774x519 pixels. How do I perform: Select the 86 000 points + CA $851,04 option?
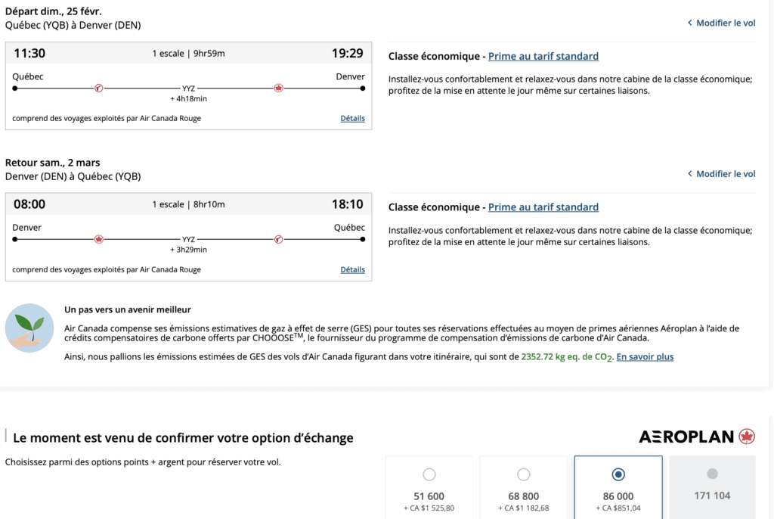pos(618,474)
